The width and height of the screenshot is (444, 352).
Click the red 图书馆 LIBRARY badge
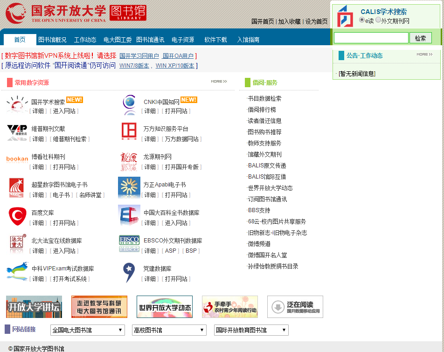[x=128, y=13]
